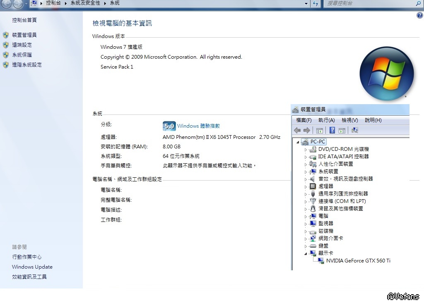Screen dimensions: 424x305
Task: Select the 滑鼠及其他指標裝置 row label
Action: [341, 209]
